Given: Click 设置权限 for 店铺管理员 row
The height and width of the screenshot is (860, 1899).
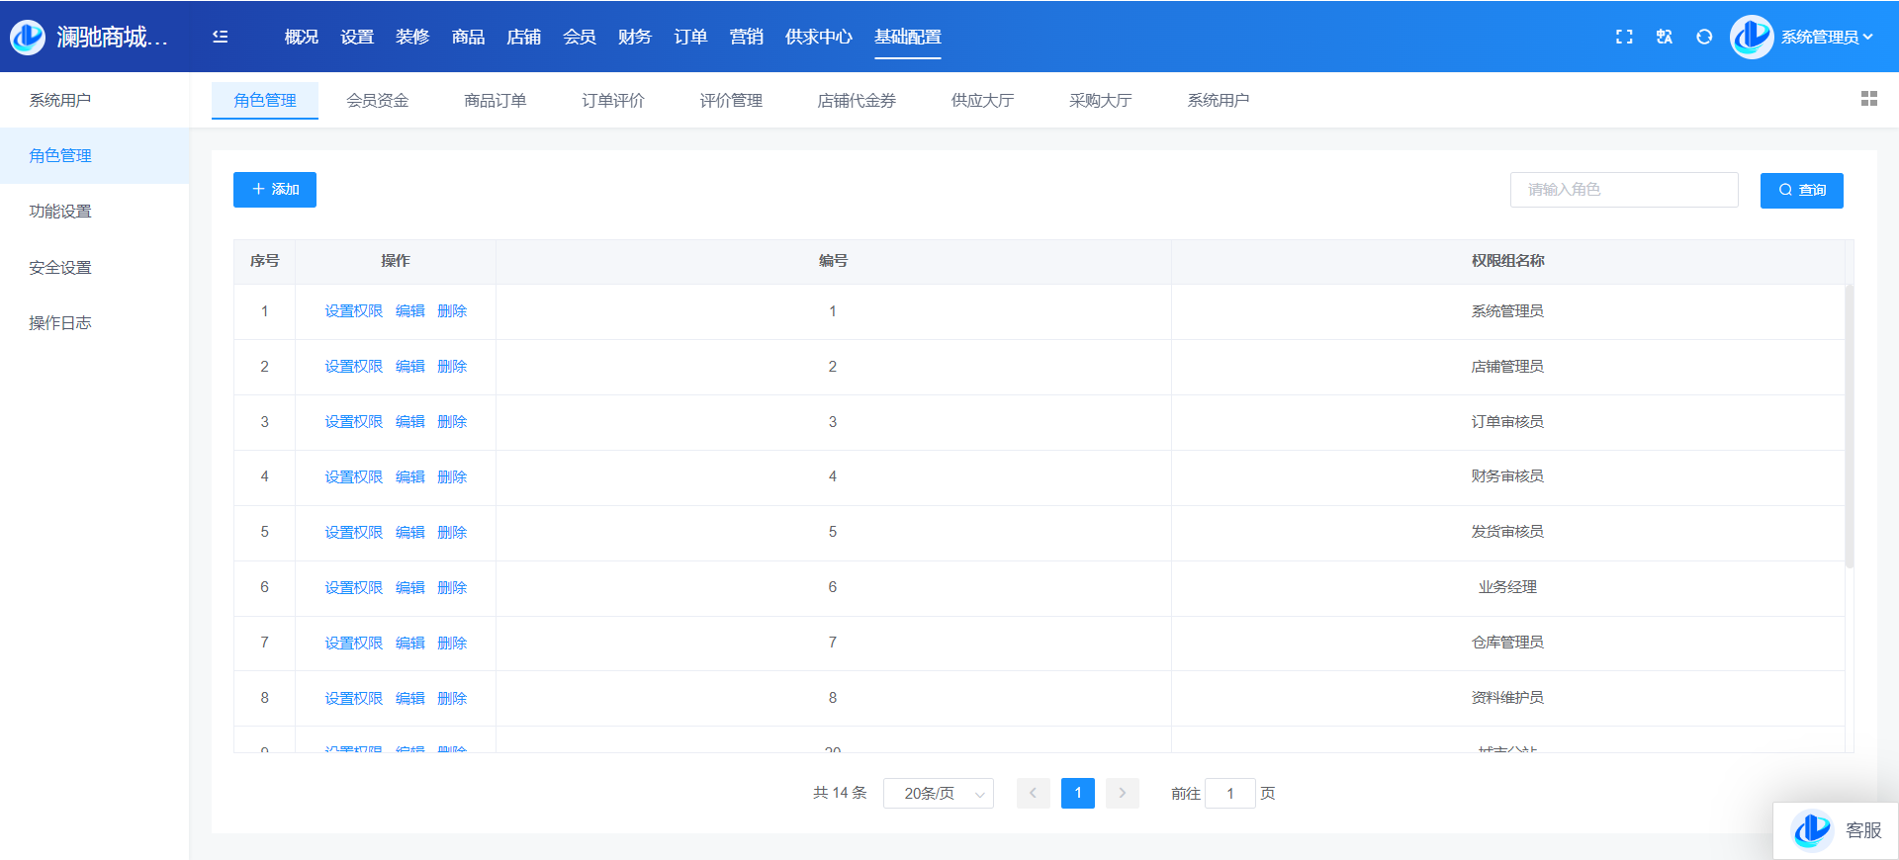Looking at the screenshot, I should [x=353, y=367].
